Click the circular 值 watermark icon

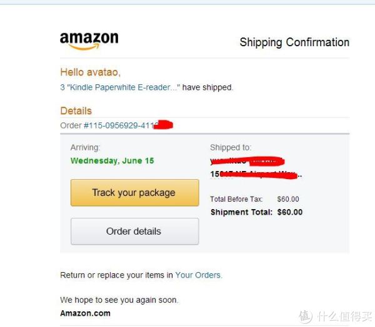(x=306, y=316)
